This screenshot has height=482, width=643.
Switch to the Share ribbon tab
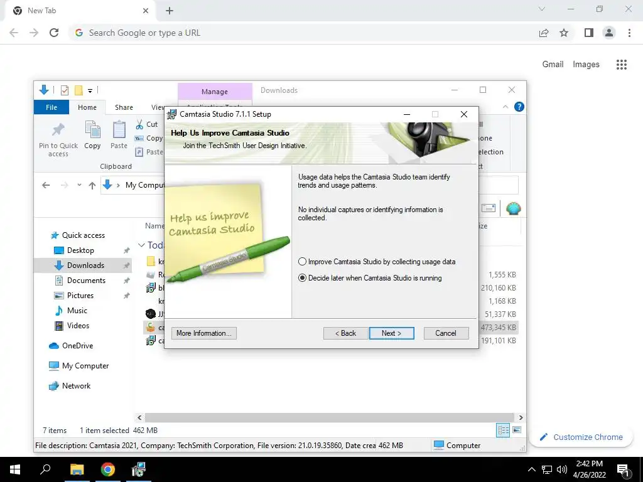tap(124, 107)
